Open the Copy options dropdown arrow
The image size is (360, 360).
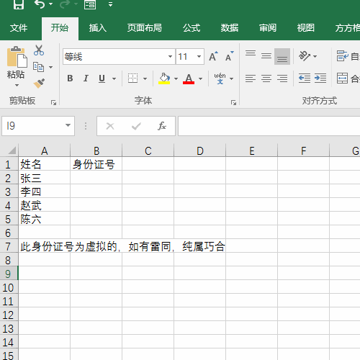50,67
